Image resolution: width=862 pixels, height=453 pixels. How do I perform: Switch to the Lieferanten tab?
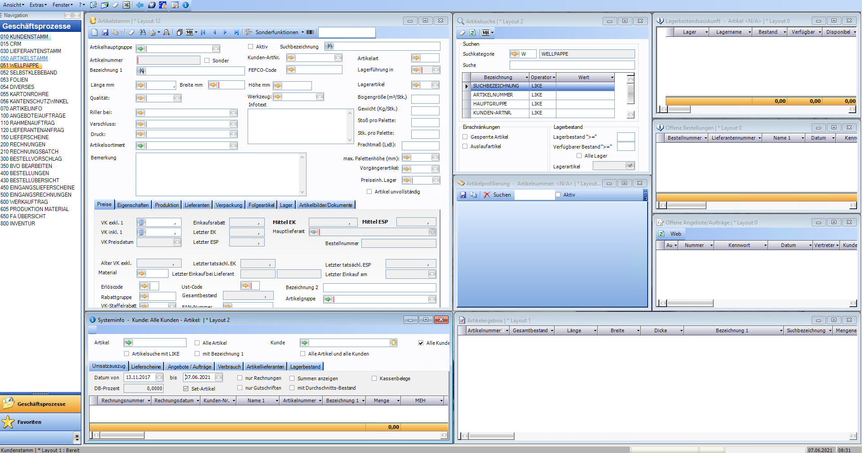coord(197,205)
